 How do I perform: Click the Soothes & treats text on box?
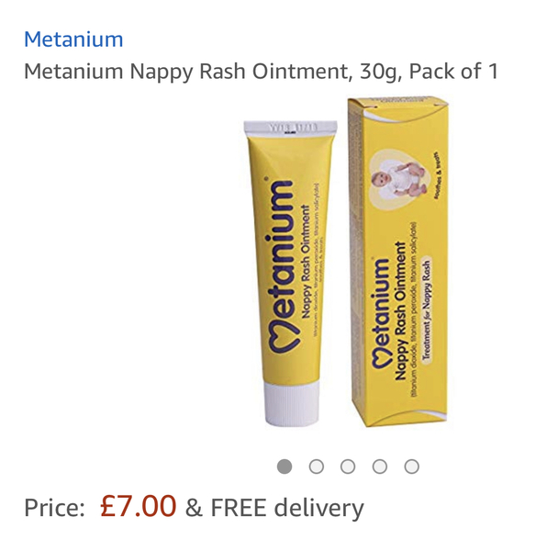(438, 175)
